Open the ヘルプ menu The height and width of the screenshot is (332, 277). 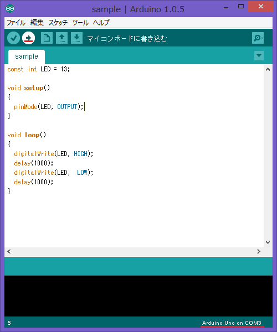click(101, 23)
